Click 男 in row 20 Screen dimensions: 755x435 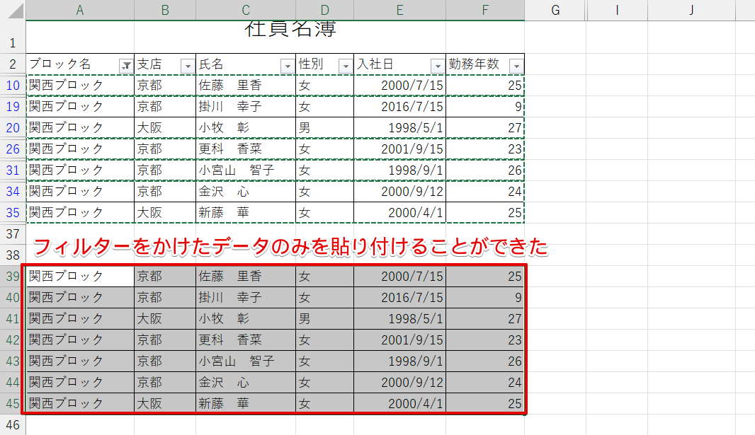305,127
